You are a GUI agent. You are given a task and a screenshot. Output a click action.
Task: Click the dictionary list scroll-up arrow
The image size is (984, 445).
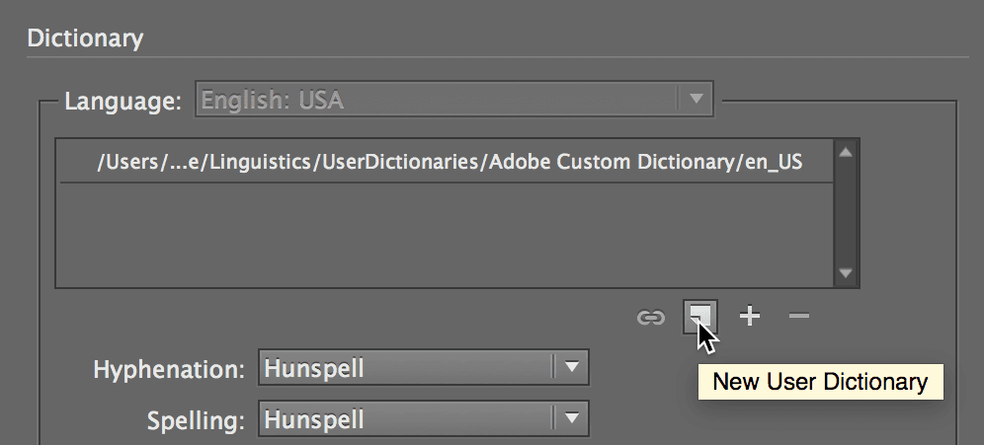coord(846,152)
